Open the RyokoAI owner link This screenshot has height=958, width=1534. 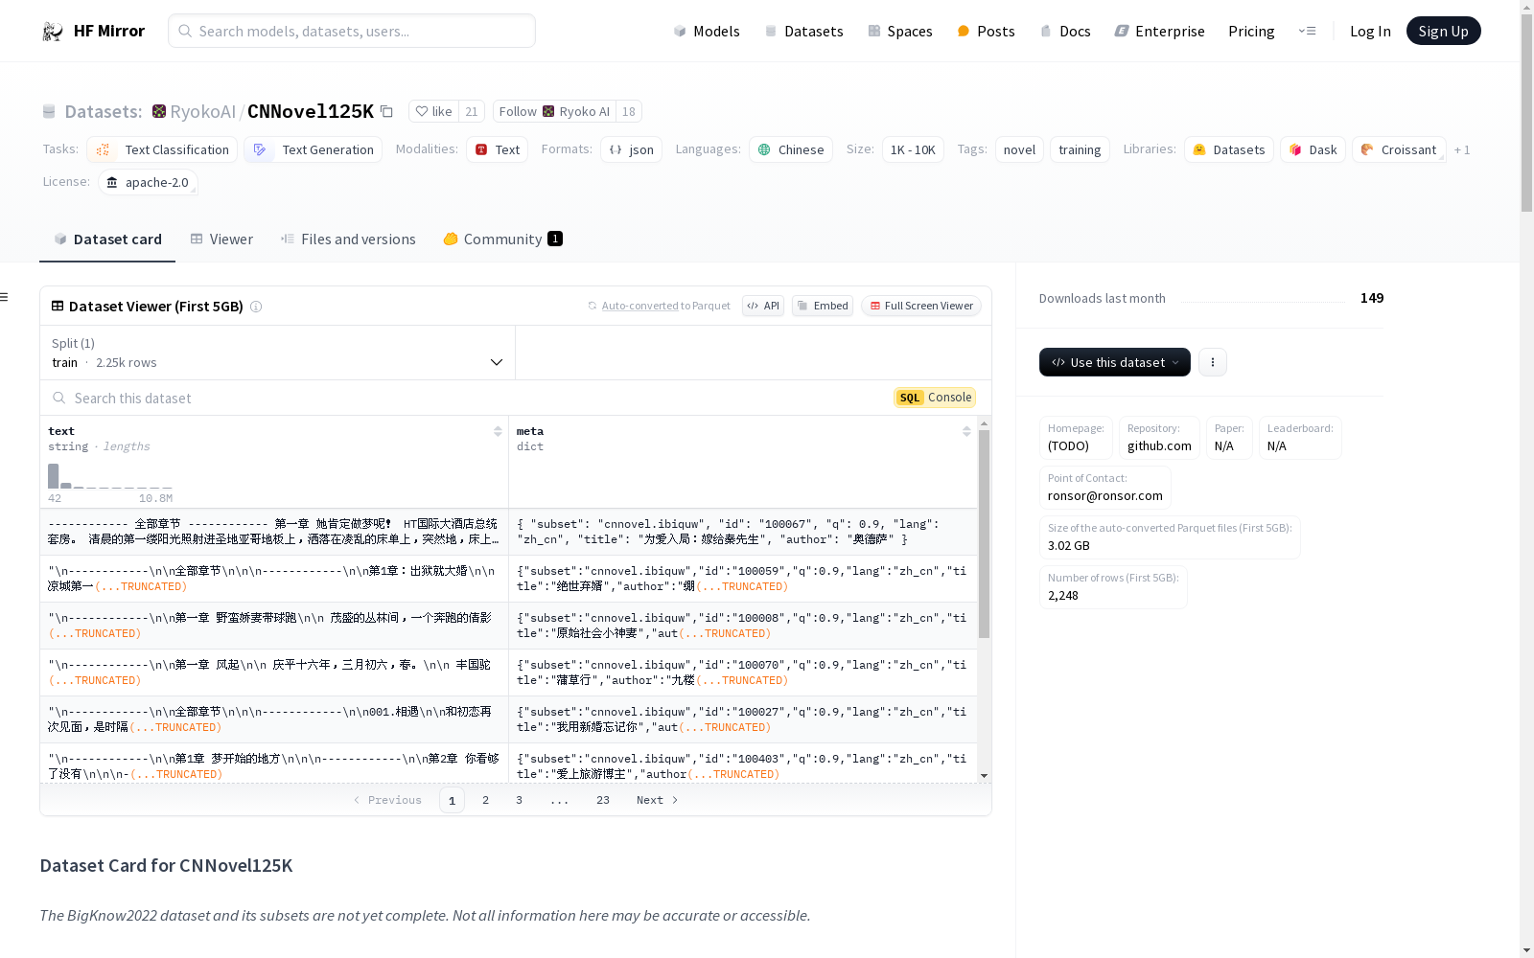[202, 111]
